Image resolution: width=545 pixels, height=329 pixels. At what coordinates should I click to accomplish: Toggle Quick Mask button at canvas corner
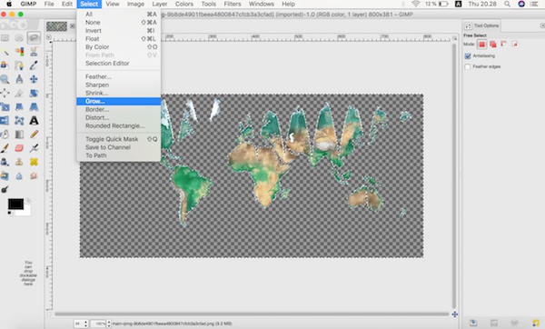pos(49,314)
